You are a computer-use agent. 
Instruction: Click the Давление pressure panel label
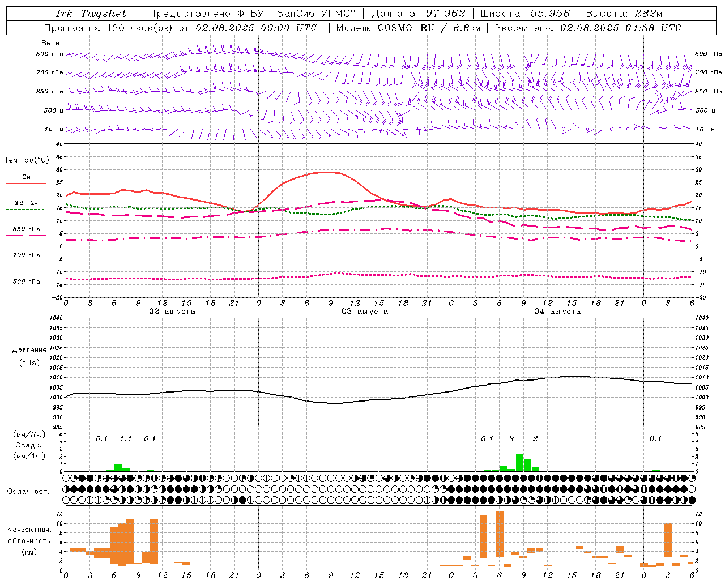(x=29, y=350)
